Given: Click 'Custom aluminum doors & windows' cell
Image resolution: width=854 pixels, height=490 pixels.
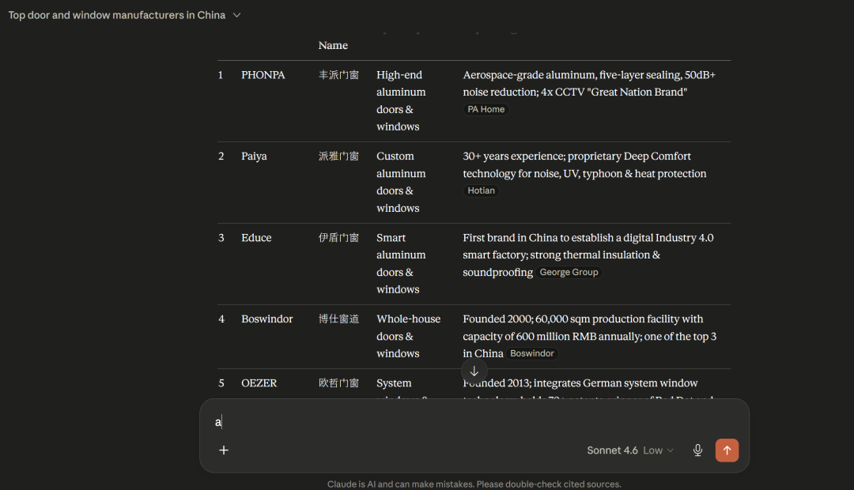Looking at the screenshot, I should 402,182.
